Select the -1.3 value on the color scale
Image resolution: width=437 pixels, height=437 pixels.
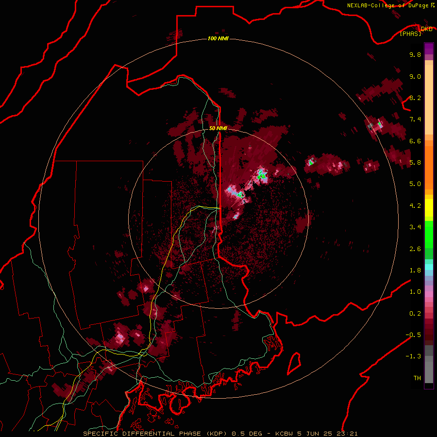pos(413,356)
